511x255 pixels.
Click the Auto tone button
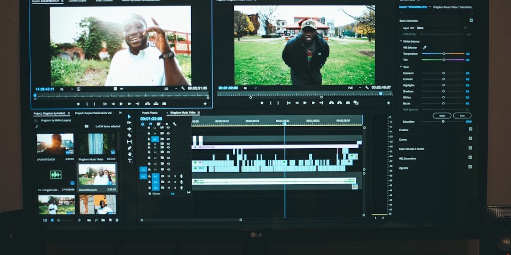pyautogui.click(x=462, y=116)
